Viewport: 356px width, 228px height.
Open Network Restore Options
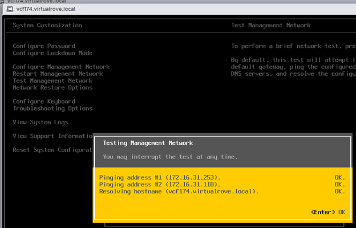click(x=52, y=87)
